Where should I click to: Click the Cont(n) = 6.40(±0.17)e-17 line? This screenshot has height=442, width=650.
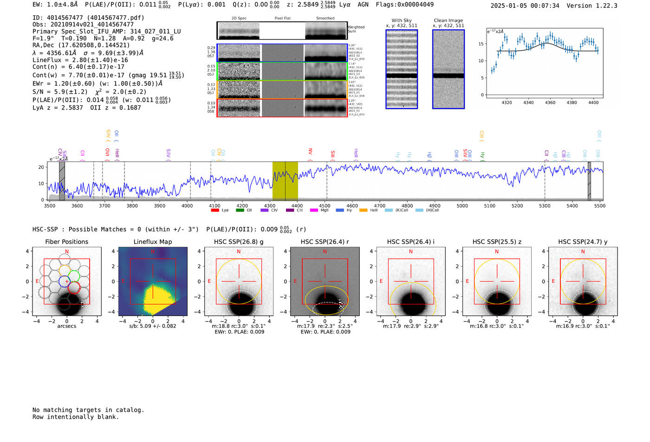coord(78,67)
